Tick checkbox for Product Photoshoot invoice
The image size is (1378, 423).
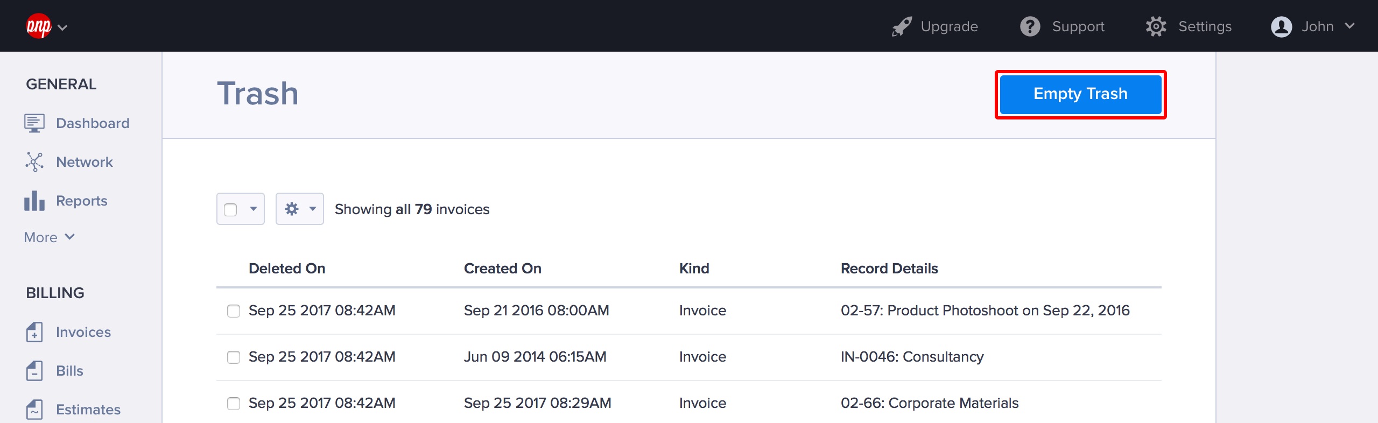pos(234,311)
